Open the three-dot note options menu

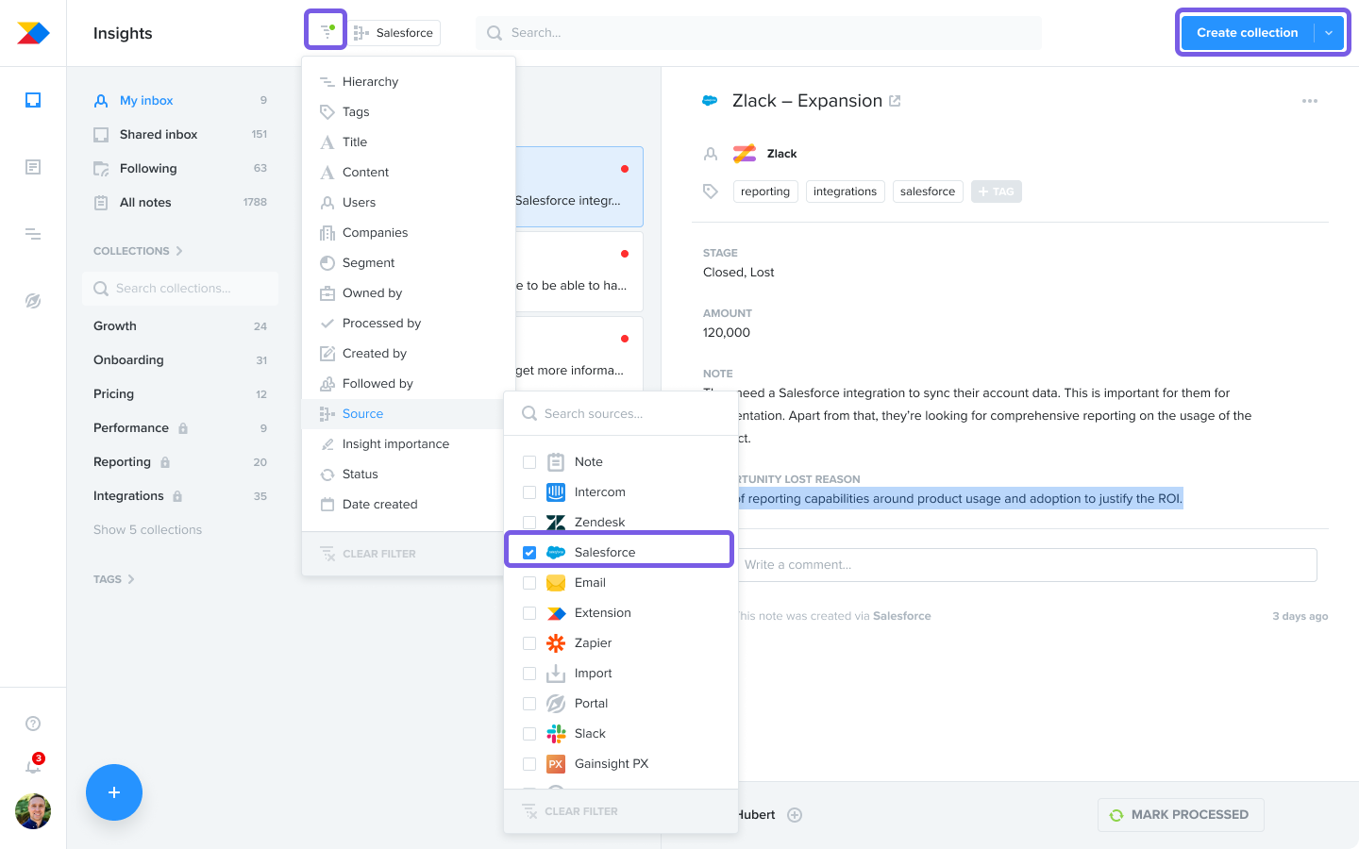tap(1310, 101)
